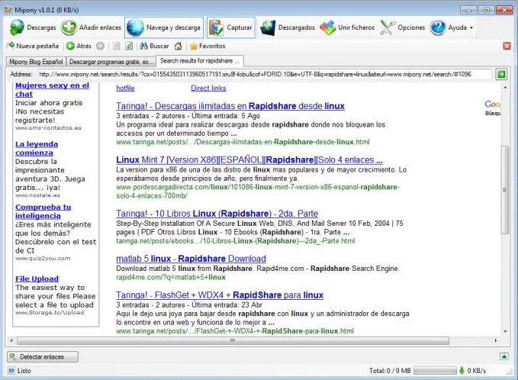Image resolution: width=518 pixels, height=380 pixels.
Task: Open Taringa 10 Libros Linux result
Action: tap(217, 214)
